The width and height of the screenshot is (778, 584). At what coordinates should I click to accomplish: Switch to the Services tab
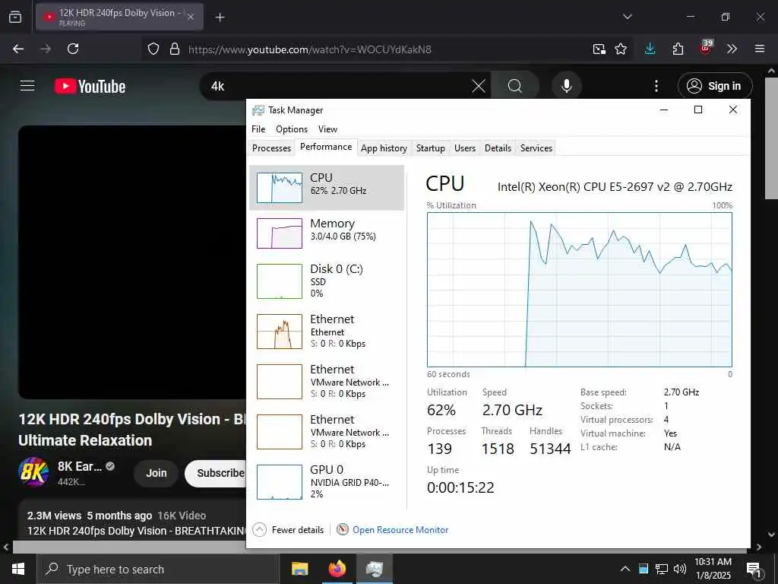pos(536,148)
